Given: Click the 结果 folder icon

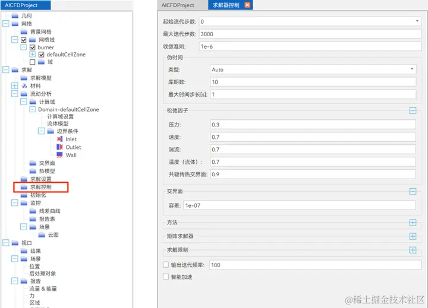Looking at the screenshot, I should (x=24, y=251).
